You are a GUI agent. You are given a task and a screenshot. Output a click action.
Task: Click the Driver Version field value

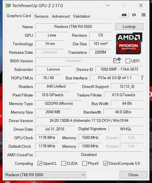89,120
